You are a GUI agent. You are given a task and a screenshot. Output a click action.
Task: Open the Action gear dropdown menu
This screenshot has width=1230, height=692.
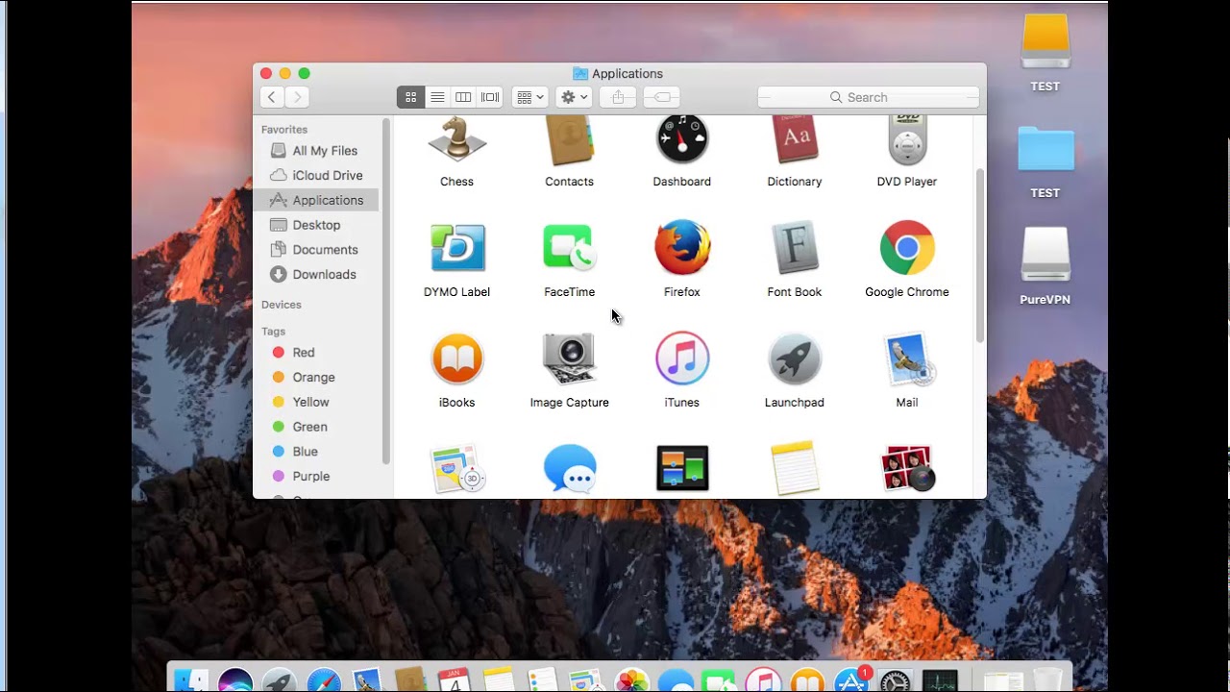coord(574,97)
